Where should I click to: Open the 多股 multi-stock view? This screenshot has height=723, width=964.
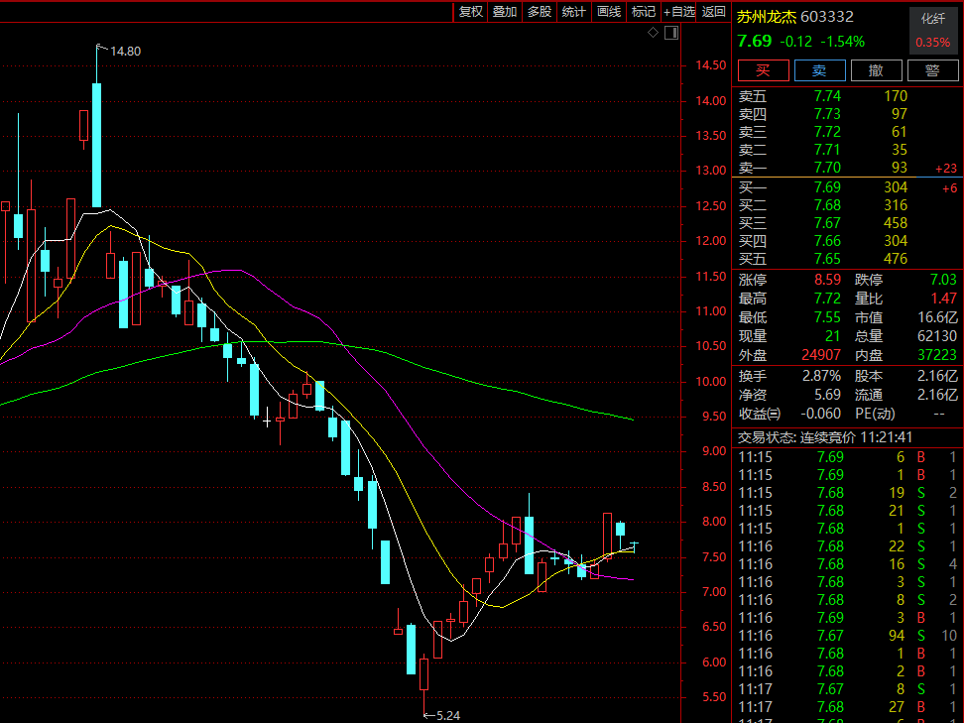coord(540,12)
